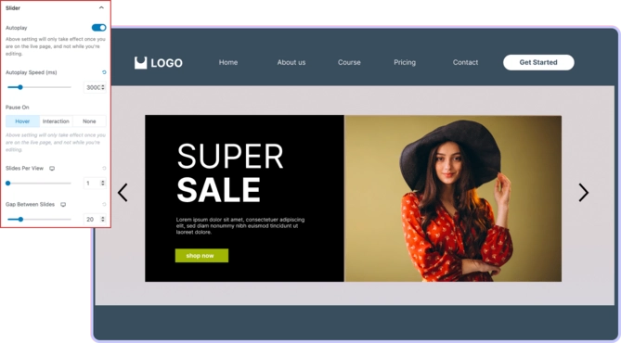Adjust the Autoplay Speed slider handle
The width and height of the screenshot is (621, 343).
[20, 87]
